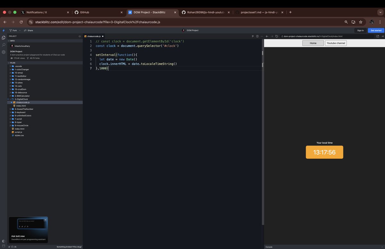
Task: Open Chrome three-dot menu
Action: pyautogui.click(x=381, y=22)
